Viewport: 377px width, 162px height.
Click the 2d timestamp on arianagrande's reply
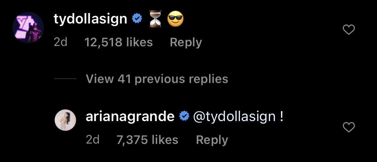[x=93, y=140]
